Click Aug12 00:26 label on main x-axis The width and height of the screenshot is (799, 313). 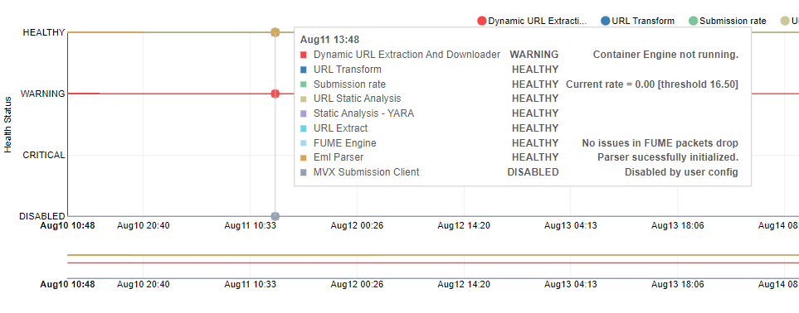(x=357, y=225)
